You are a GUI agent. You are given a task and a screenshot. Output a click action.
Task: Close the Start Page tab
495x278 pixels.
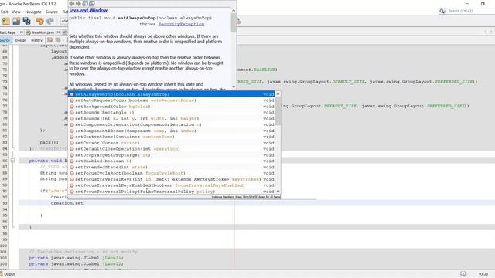tap(22, 32)
